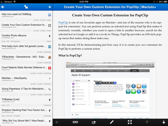168x126 pixels.
Task: Tap the favicon next to Why Did You Shoot Me
Action: 50,121
